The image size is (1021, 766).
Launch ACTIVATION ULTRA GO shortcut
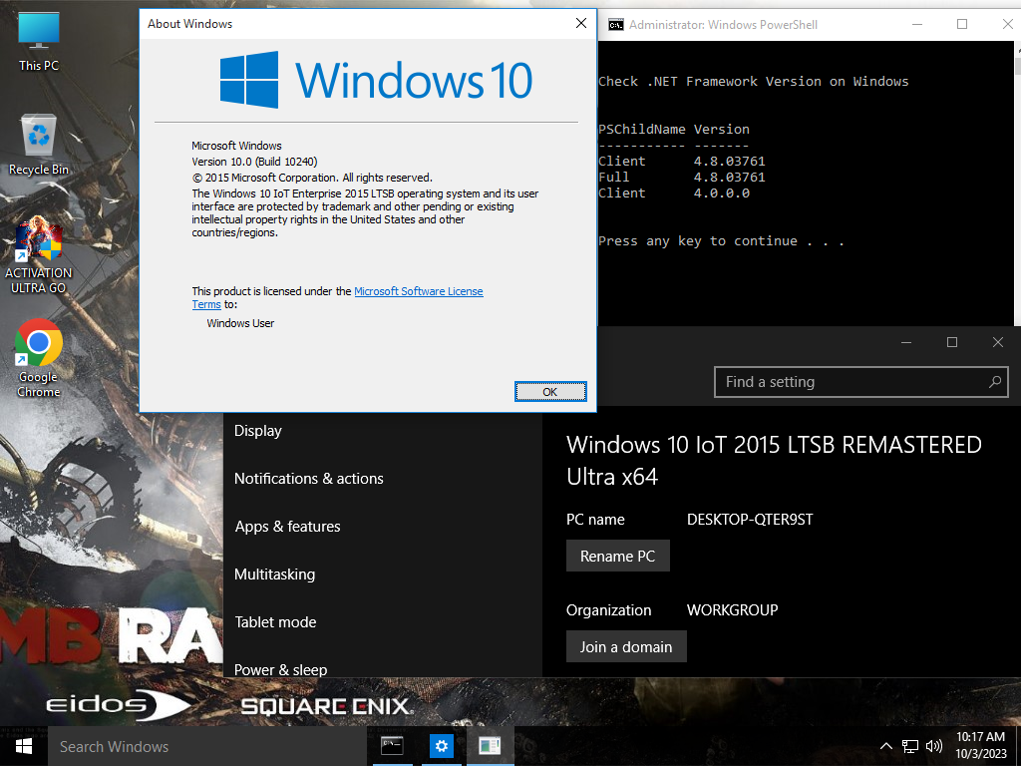point(39,255)
